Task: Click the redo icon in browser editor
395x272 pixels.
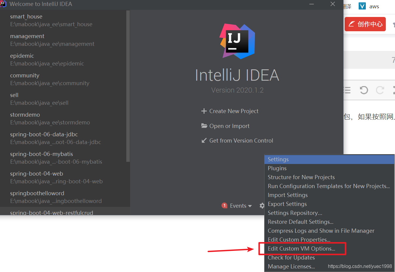Action: point(380,90)
